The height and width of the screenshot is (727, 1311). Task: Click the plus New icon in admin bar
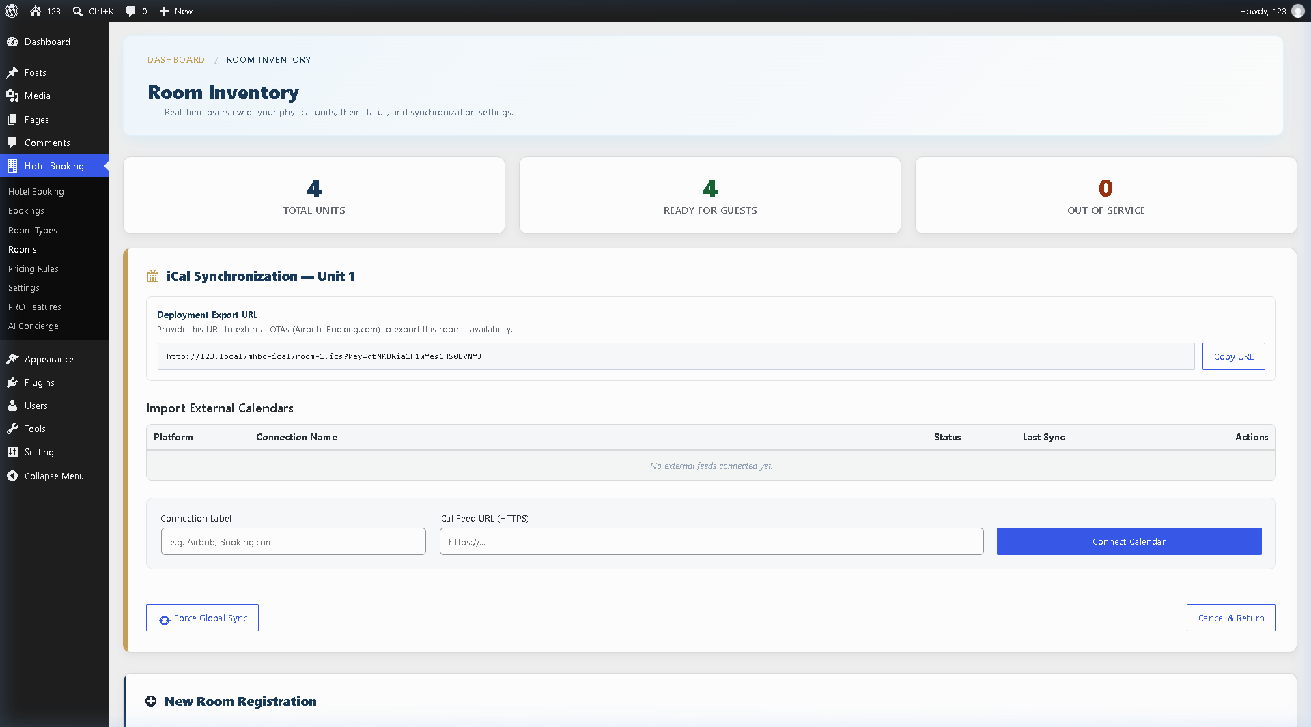(x=164, y=11)
